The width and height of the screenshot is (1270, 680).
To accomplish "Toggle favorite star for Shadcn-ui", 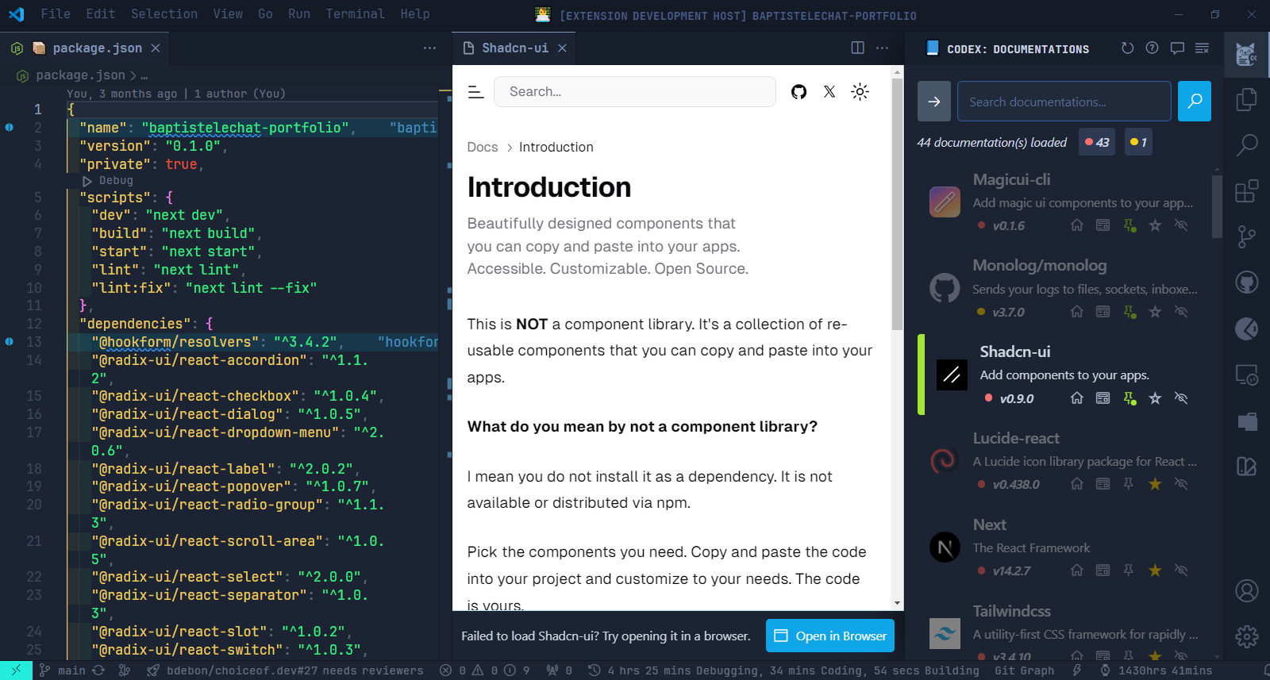I will 1155,398.
